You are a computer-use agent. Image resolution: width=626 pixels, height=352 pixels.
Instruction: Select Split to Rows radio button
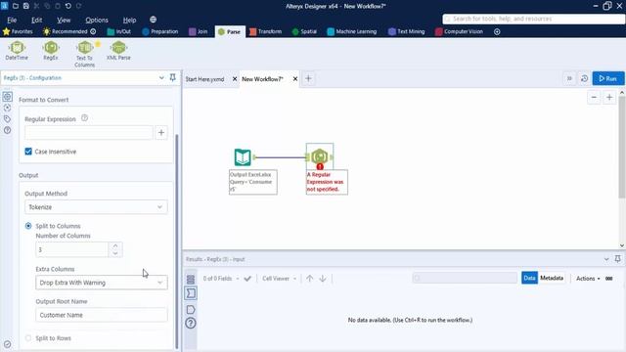(28, 338)
